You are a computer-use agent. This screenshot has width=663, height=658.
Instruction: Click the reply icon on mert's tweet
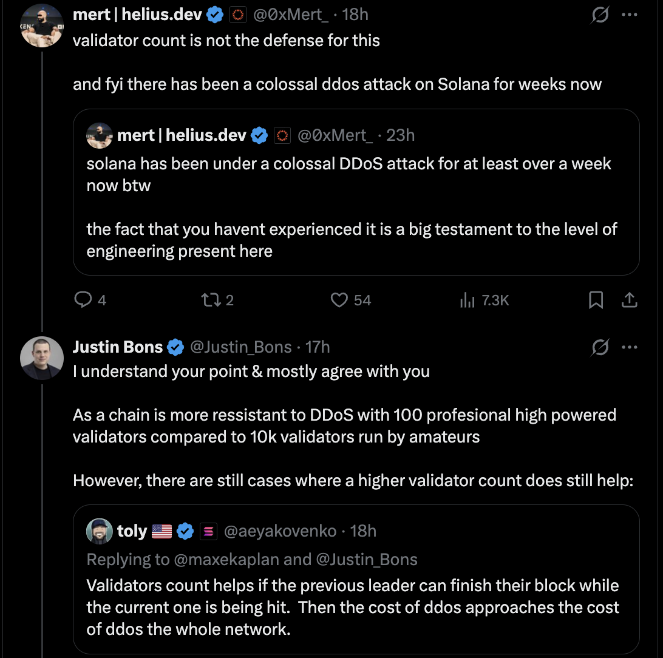click(83, 300)
